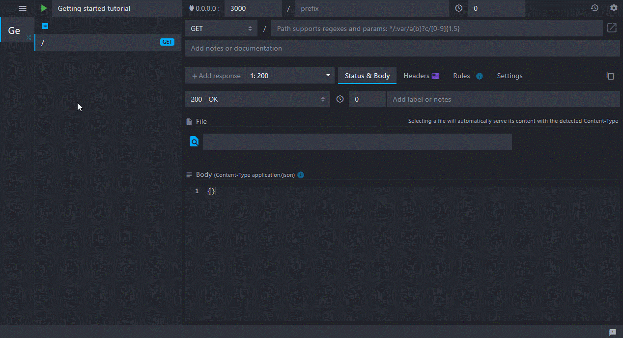Open route in browser icon
Image resolution: width=623 pixels, height=338 pixels.
coord(612,28)
